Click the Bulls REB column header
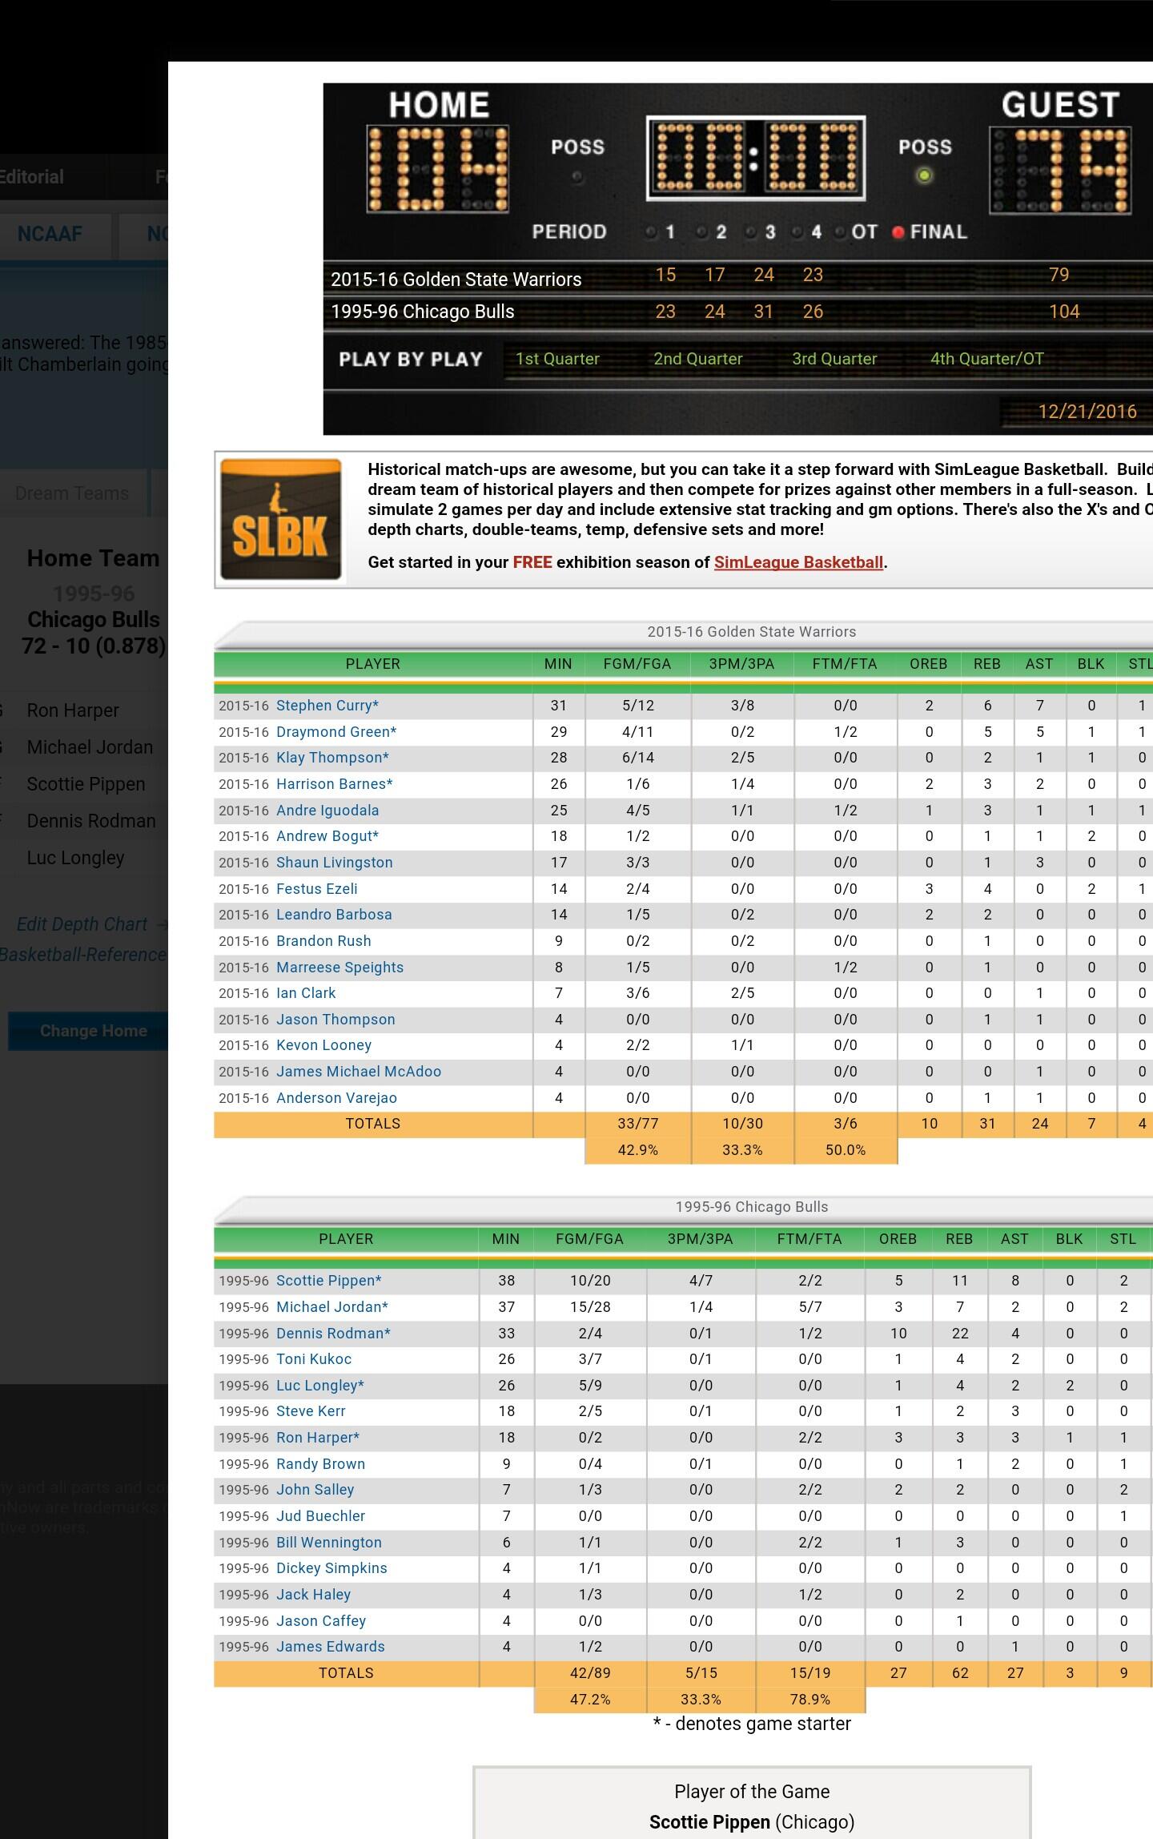 point(959,1239)
